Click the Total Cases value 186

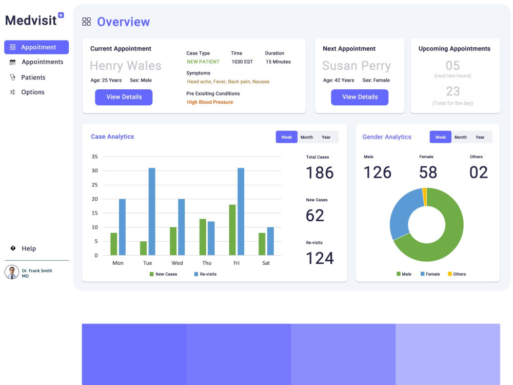(320, 173)
